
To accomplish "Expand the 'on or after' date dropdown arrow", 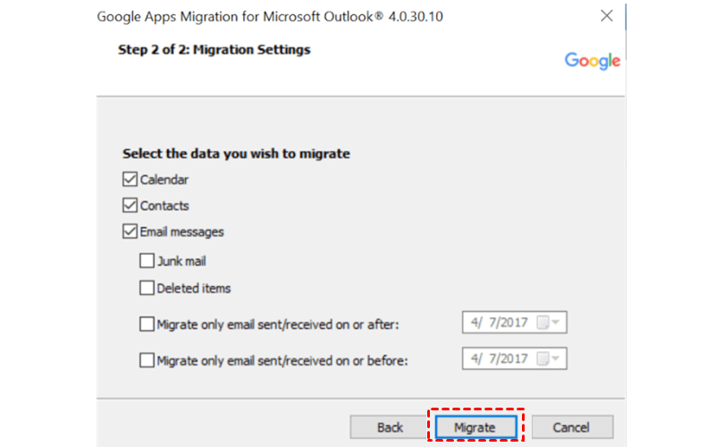I will [556, 324].
